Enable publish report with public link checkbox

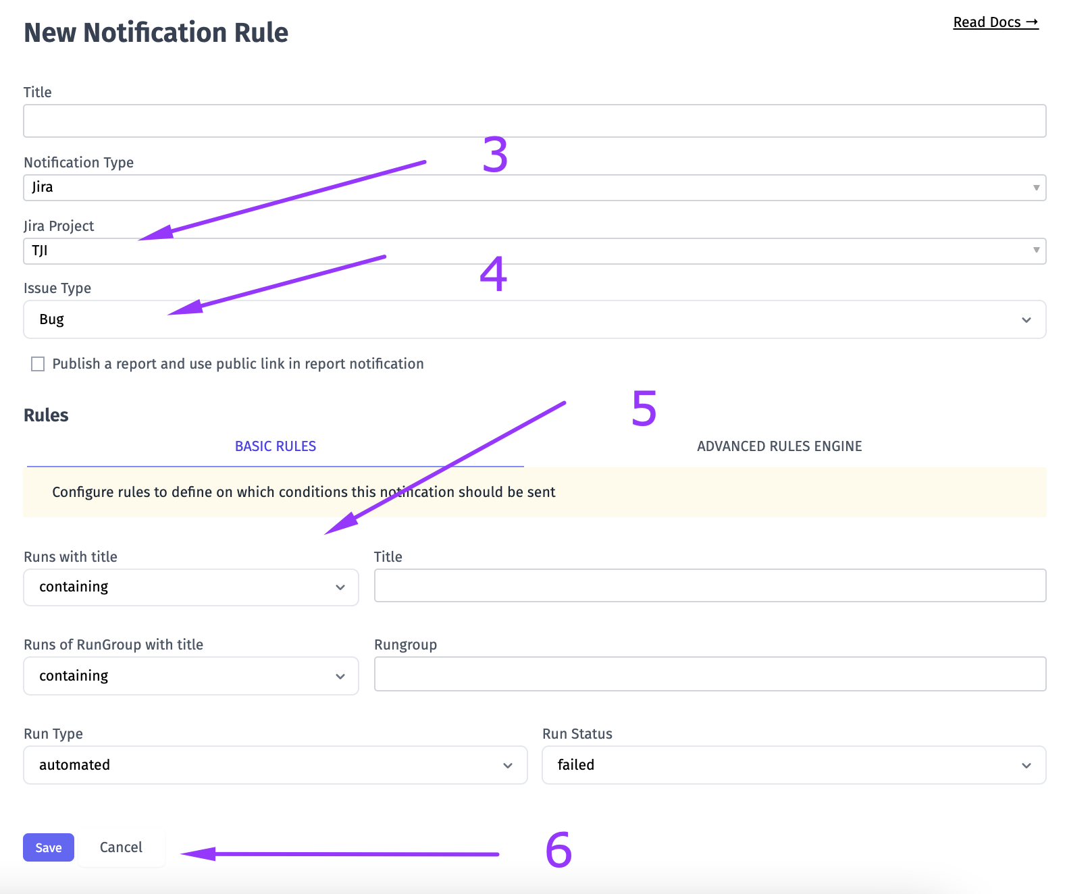click(38, 364)
